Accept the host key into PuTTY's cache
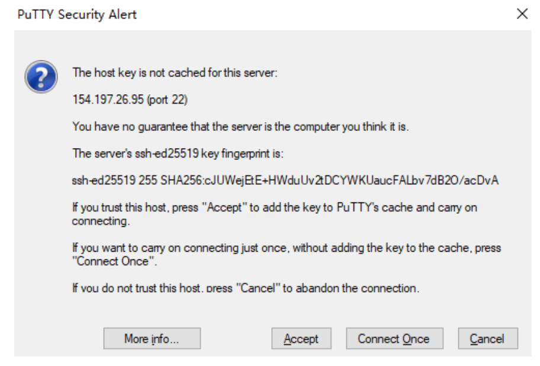The height and width of the screenshot is (366, 540). pos(301,338)
